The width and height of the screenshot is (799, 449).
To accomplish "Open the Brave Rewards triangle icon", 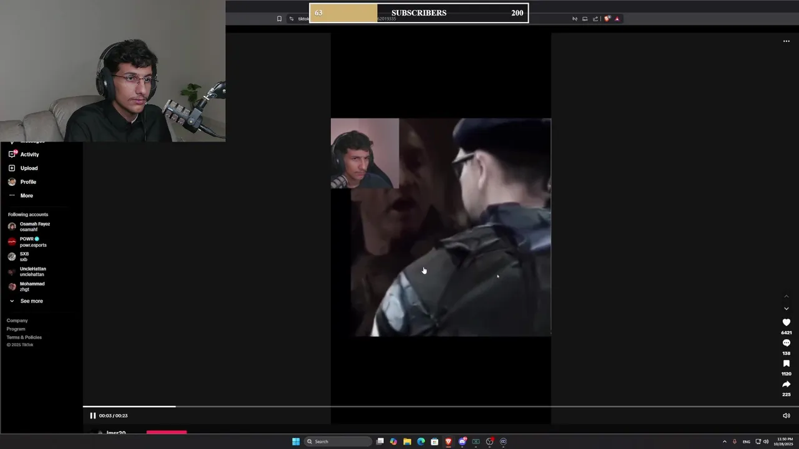I will (x=617, y=19).
